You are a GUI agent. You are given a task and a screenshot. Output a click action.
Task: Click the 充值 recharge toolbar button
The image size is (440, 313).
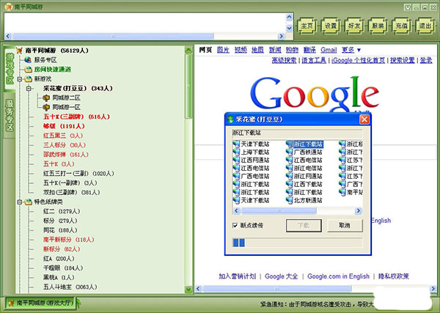[x=400, y=25]
